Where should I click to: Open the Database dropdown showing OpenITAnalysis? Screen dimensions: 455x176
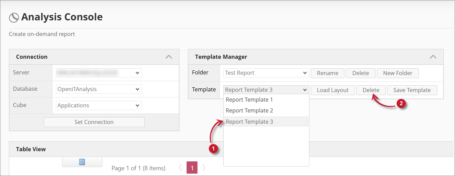(99, 89)
